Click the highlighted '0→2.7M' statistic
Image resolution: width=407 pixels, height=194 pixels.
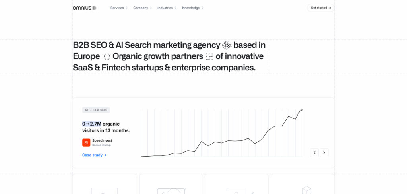click(92, 124)
